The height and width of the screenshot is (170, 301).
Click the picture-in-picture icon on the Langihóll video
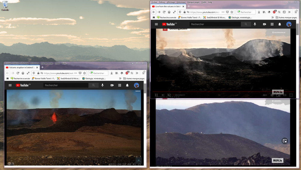[x=285, y=141]
